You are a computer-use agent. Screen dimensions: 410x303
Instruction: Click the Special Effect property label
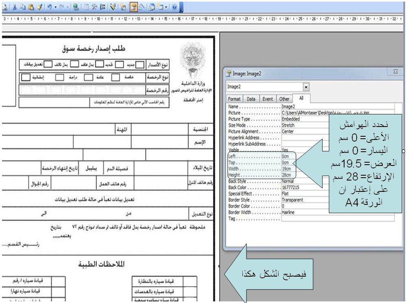click(x=240, y=194)
